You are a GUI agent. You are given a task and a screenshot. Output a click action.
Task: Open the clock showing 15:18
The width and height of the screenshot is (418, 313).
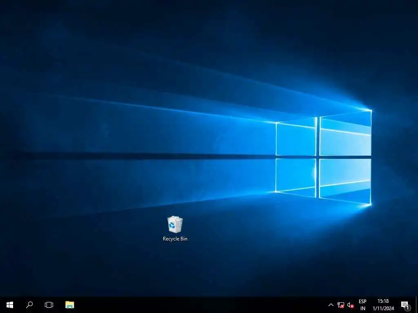383,305
